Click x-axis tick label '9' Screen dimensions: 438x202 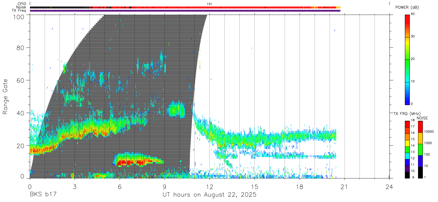point(164,186)
